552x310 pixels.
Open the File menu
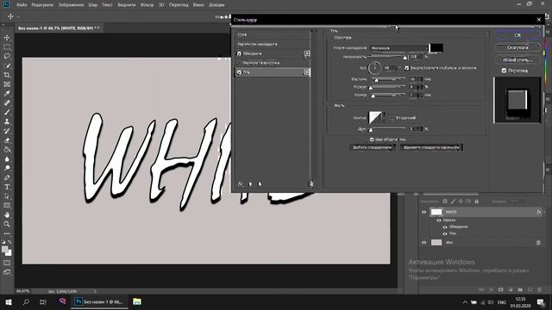[22, 5]
